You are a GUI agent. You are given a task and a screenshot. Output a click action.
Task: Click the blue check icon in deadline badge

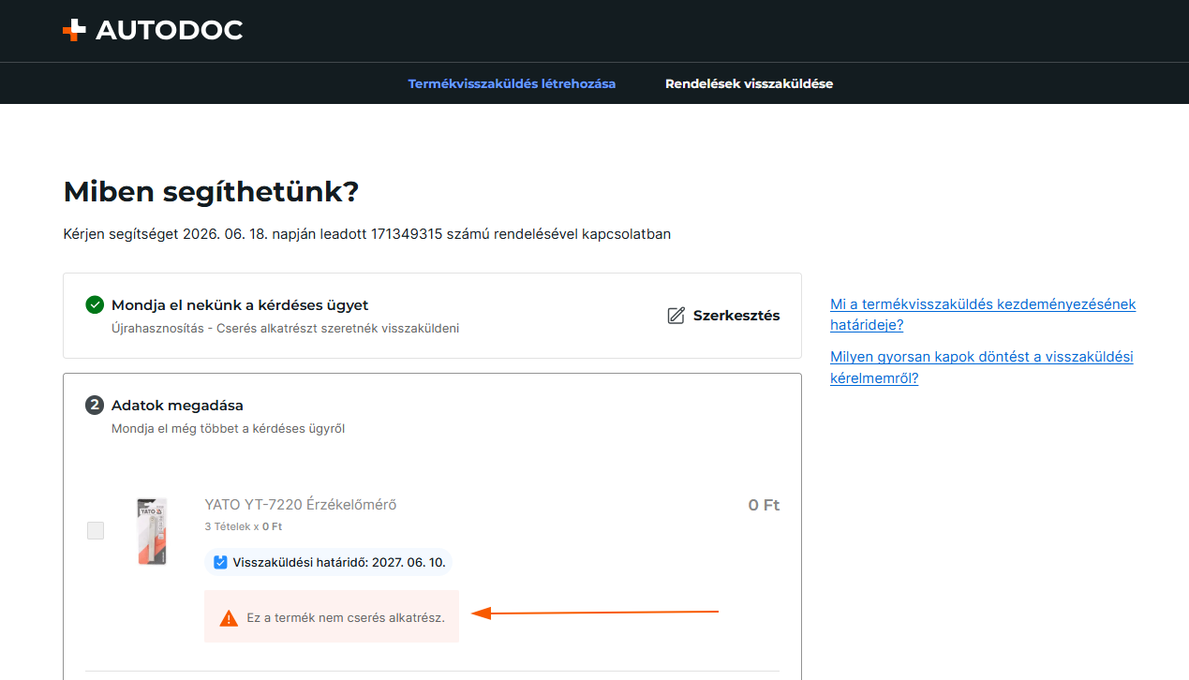tap(220, 562)
